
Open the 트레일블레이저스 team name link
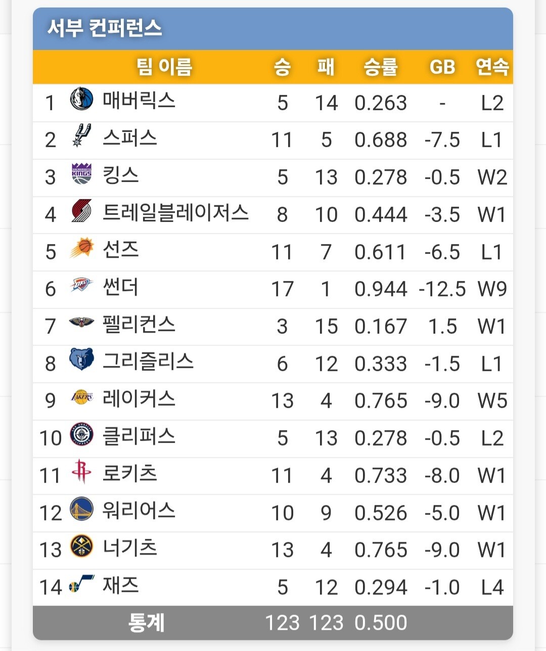[175, 212]
